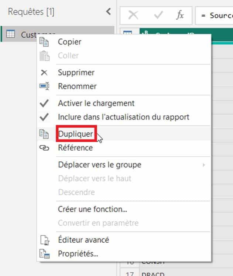233x276 pixels.
Task: Click the Propriétés icon
Action: pos(44,254)
